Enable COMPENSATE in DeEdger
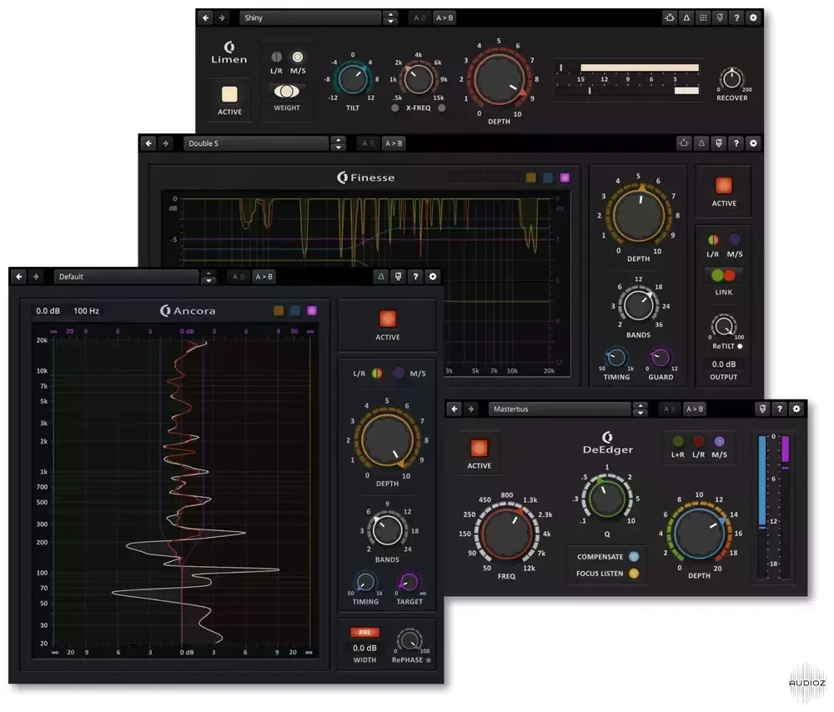834x712 pixels. pos(634,557)
